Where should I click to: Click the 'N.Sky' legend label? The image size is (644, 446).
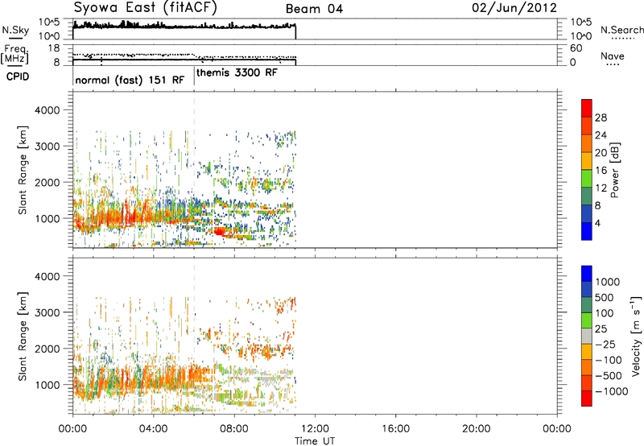pyautogui.click(x=15, y=30)
